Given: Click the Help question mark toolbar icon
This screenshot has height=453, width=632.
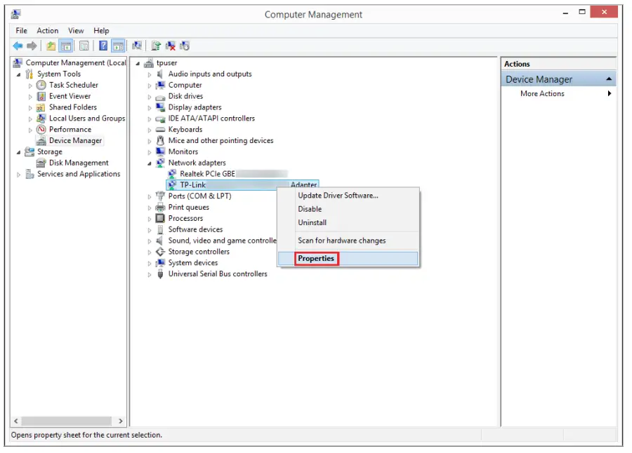Looking at the screenshot, I should pos(103,46).
